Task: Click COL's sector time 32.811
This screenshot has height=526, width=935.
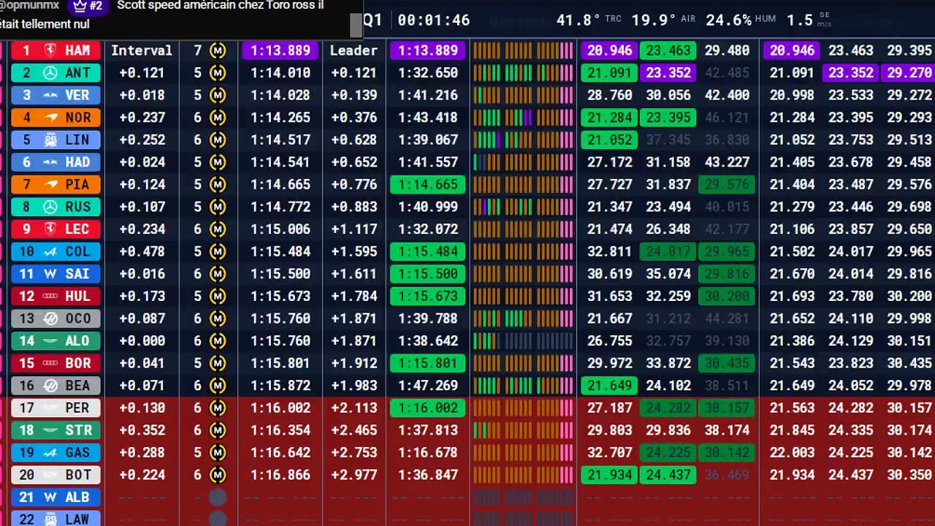Action: tap(610, 251)
